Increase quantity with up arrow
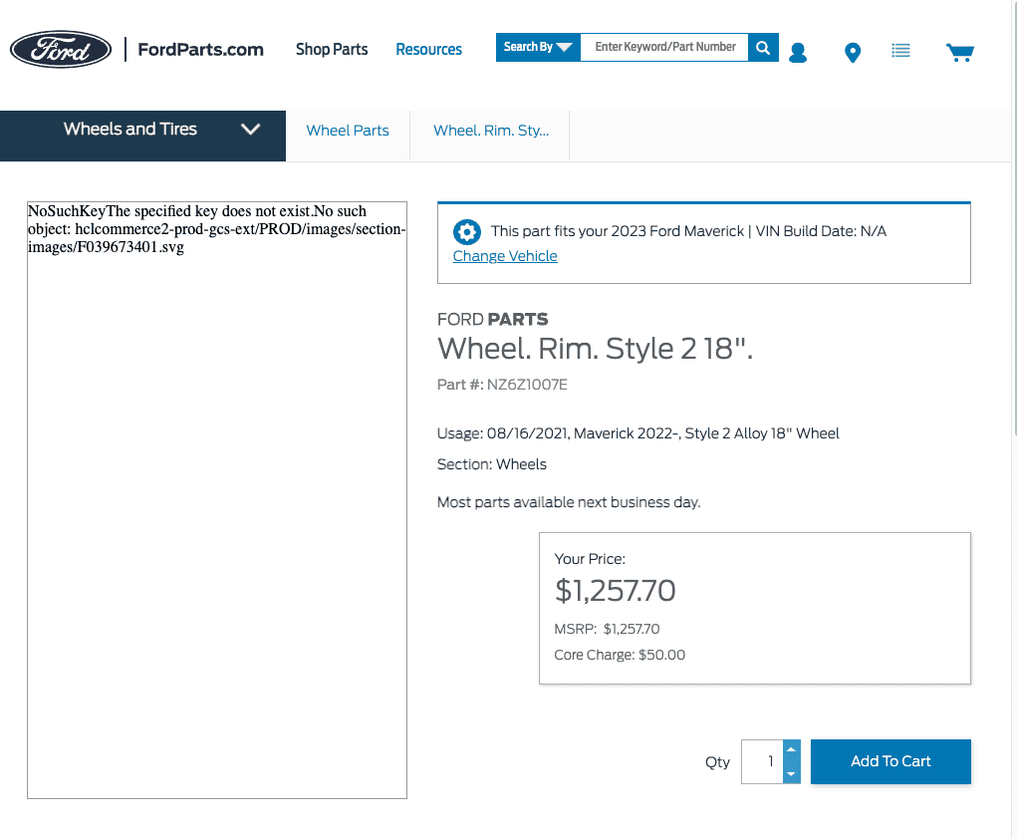 click(791, 750)
